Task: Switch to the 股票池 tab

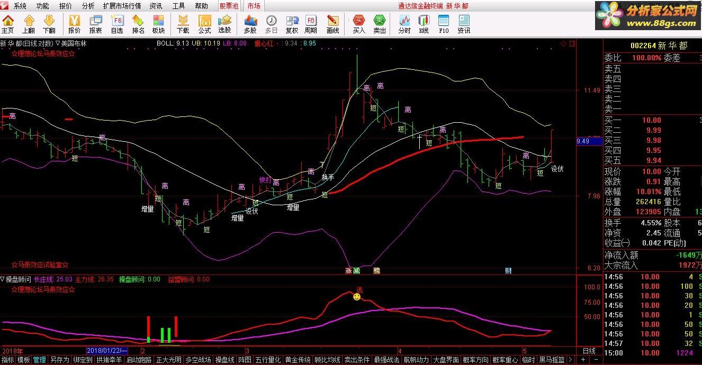Action: (229, 6)
